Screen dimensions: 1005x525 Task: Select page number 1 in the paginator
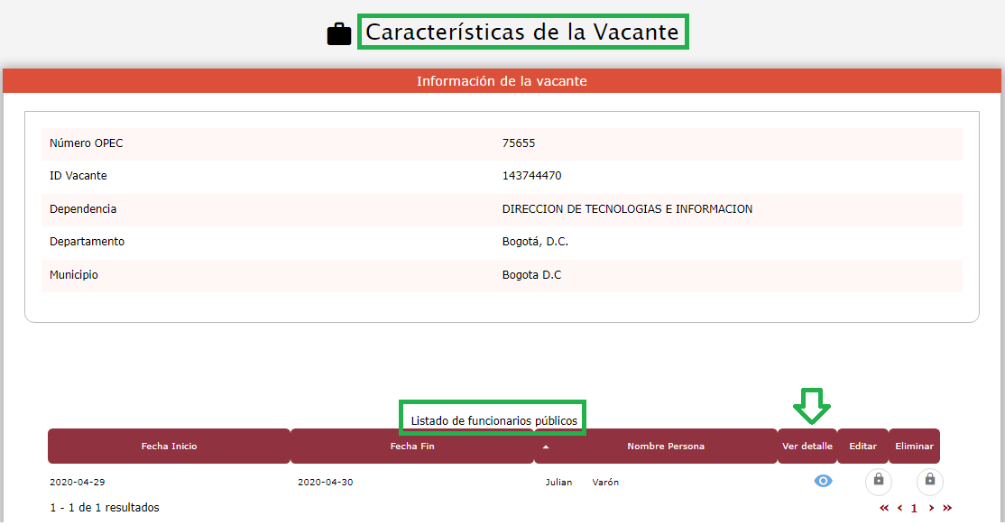click(914, 509)
